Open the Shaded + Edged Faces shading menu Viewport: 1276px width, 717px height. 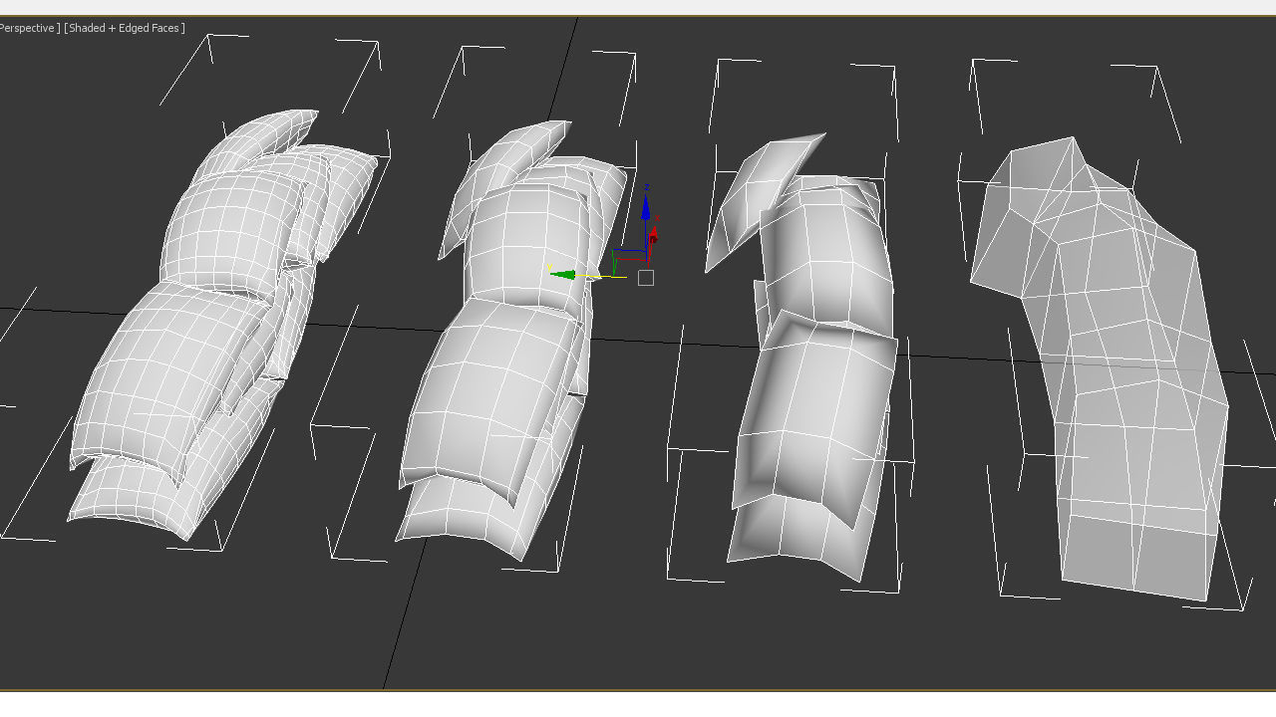click(125, 28)
